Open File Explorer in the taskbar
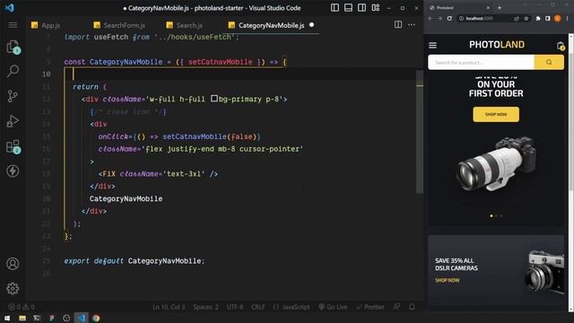 (22, 318)
